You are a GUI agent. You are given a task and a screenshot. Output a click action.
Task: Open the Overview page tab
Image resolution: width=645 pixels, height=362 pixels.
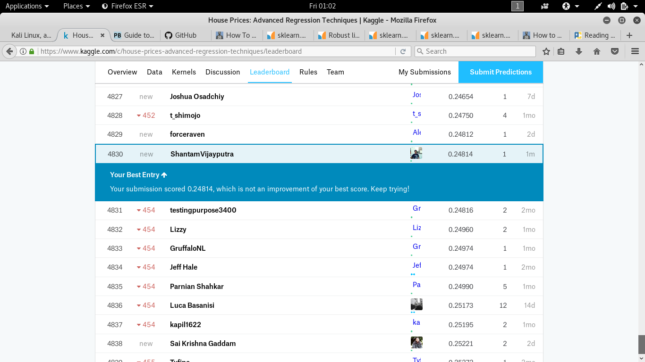click(122, 72)
